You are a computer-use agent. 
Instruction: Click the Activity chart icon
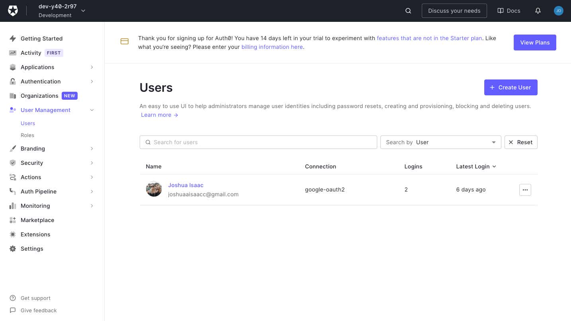pos(13,53)
